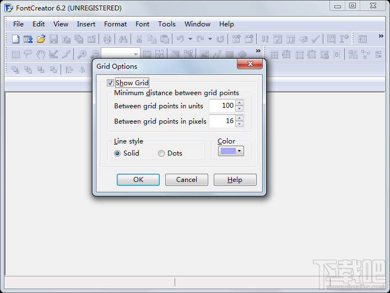This screenshot has width=390, height=293.
Task: Click the Print printer icon
Action: (x=107, y=39)
